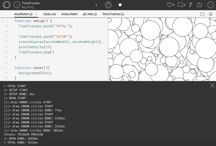Click the TimeTracker.push("TOTAL"); line
Image resolution: width=216 pixels, height=146 pixels.
coord(46,26)
